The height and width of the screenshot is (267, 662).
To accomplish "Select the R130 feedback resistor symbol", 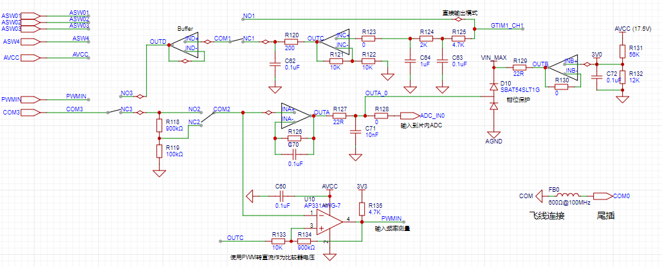I will 562,87.
